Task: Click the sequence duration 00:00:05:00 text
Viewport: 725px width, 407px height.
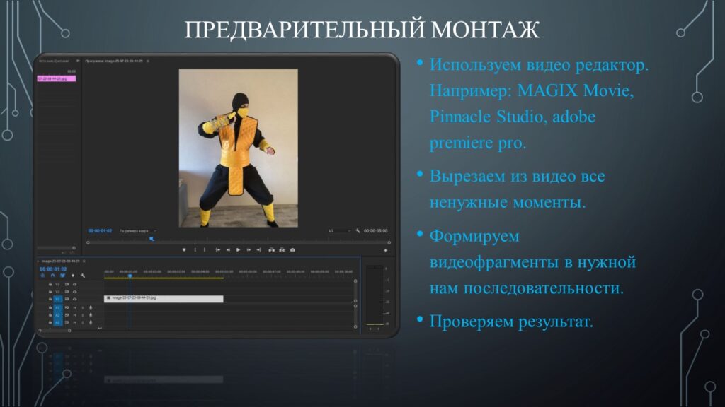Action: (x=375, y=231)
